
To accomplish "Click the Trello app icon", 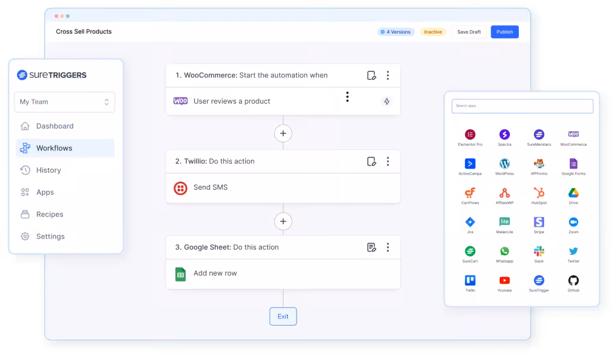I will [x=470, y=281].
